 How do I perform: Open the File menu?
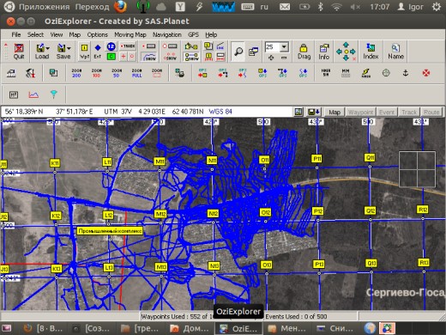[x=16, y=34]
